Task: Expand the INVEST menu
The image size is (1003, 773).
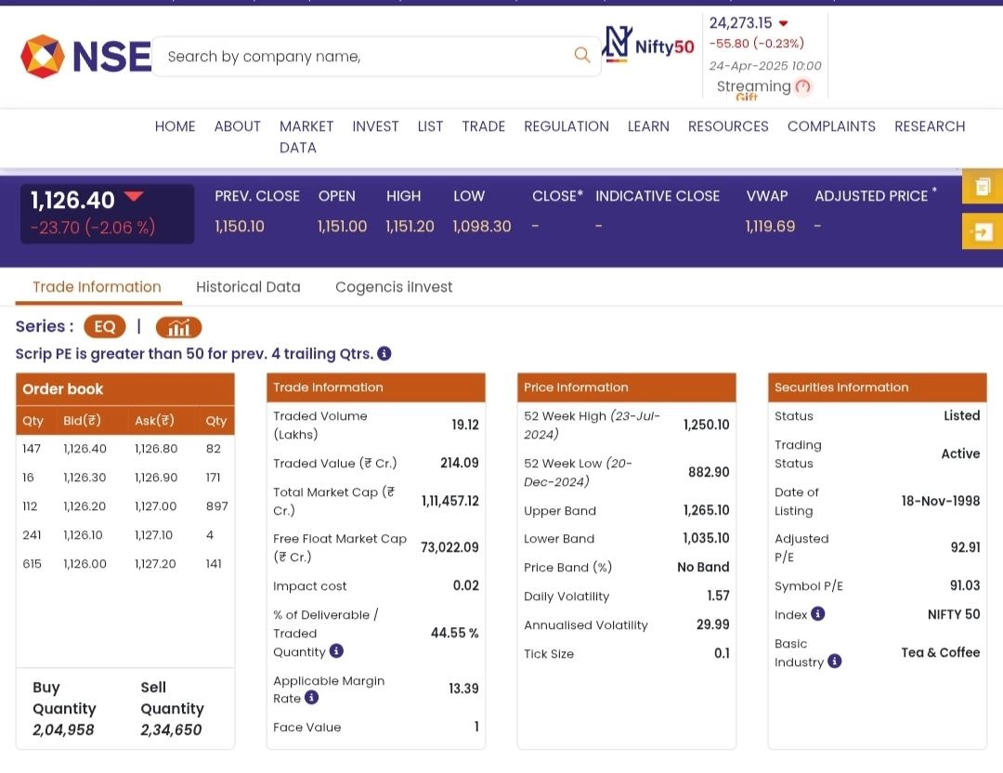Action: pyautogui.click(x=375, y=126)
